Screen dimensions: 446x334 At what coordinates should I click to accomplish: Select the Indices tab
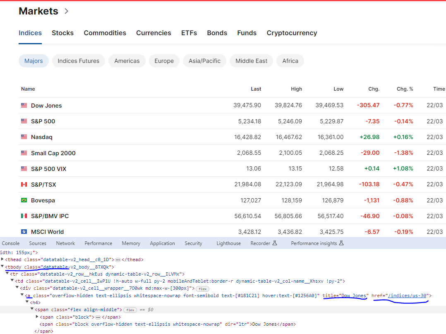tap(30, 33)
